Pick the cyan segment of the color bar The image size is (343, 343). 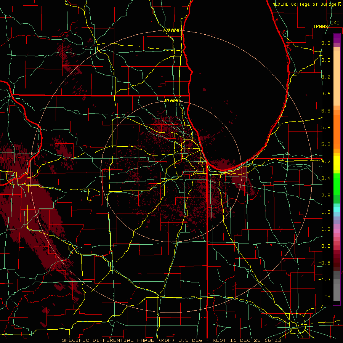pyautogui.click(x=337, y=210)
